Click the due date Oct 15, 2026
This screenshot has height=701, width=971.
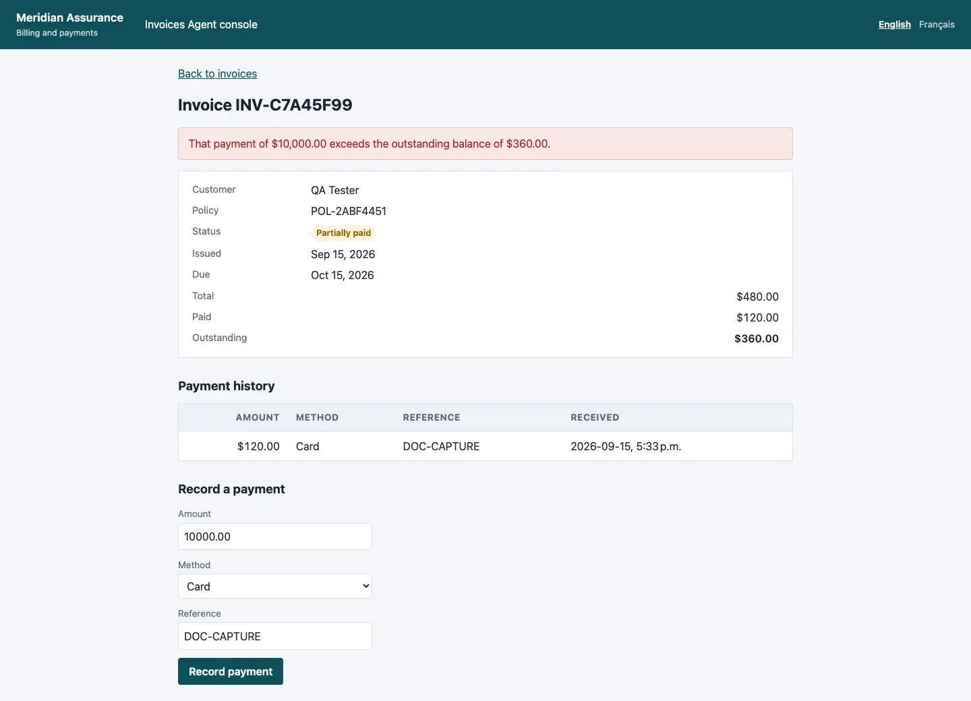tap(343, 275)
